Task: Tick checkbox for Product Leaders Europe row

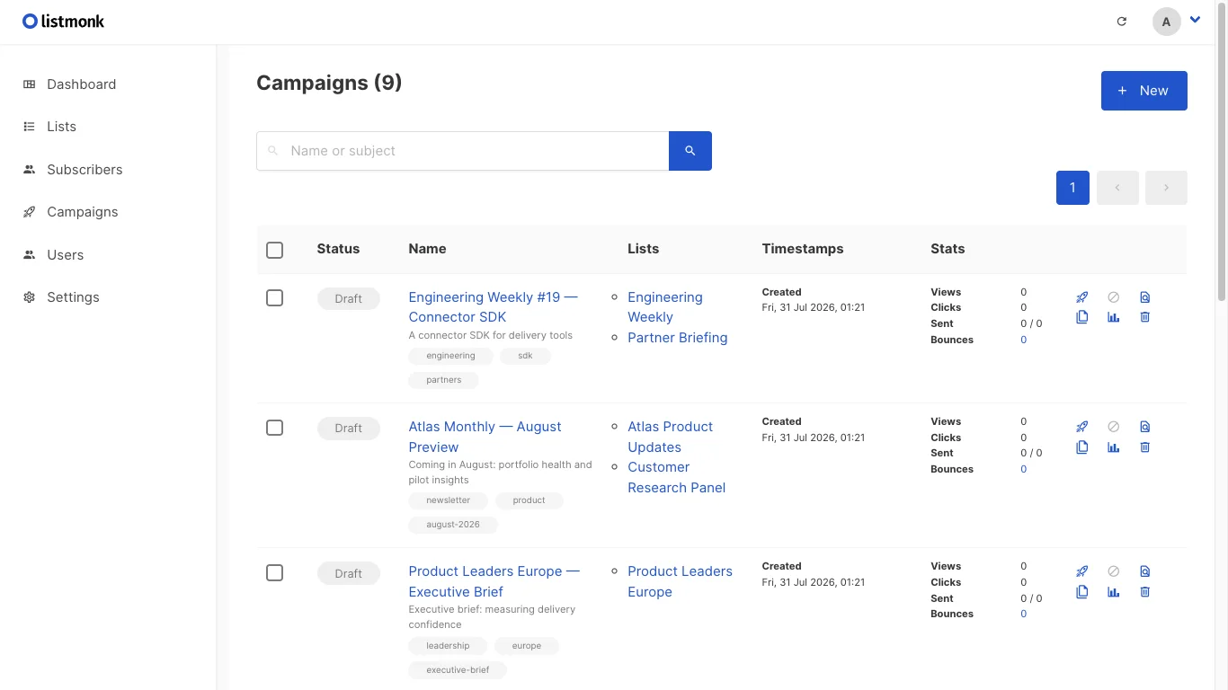Action: (x=275, y=573)
